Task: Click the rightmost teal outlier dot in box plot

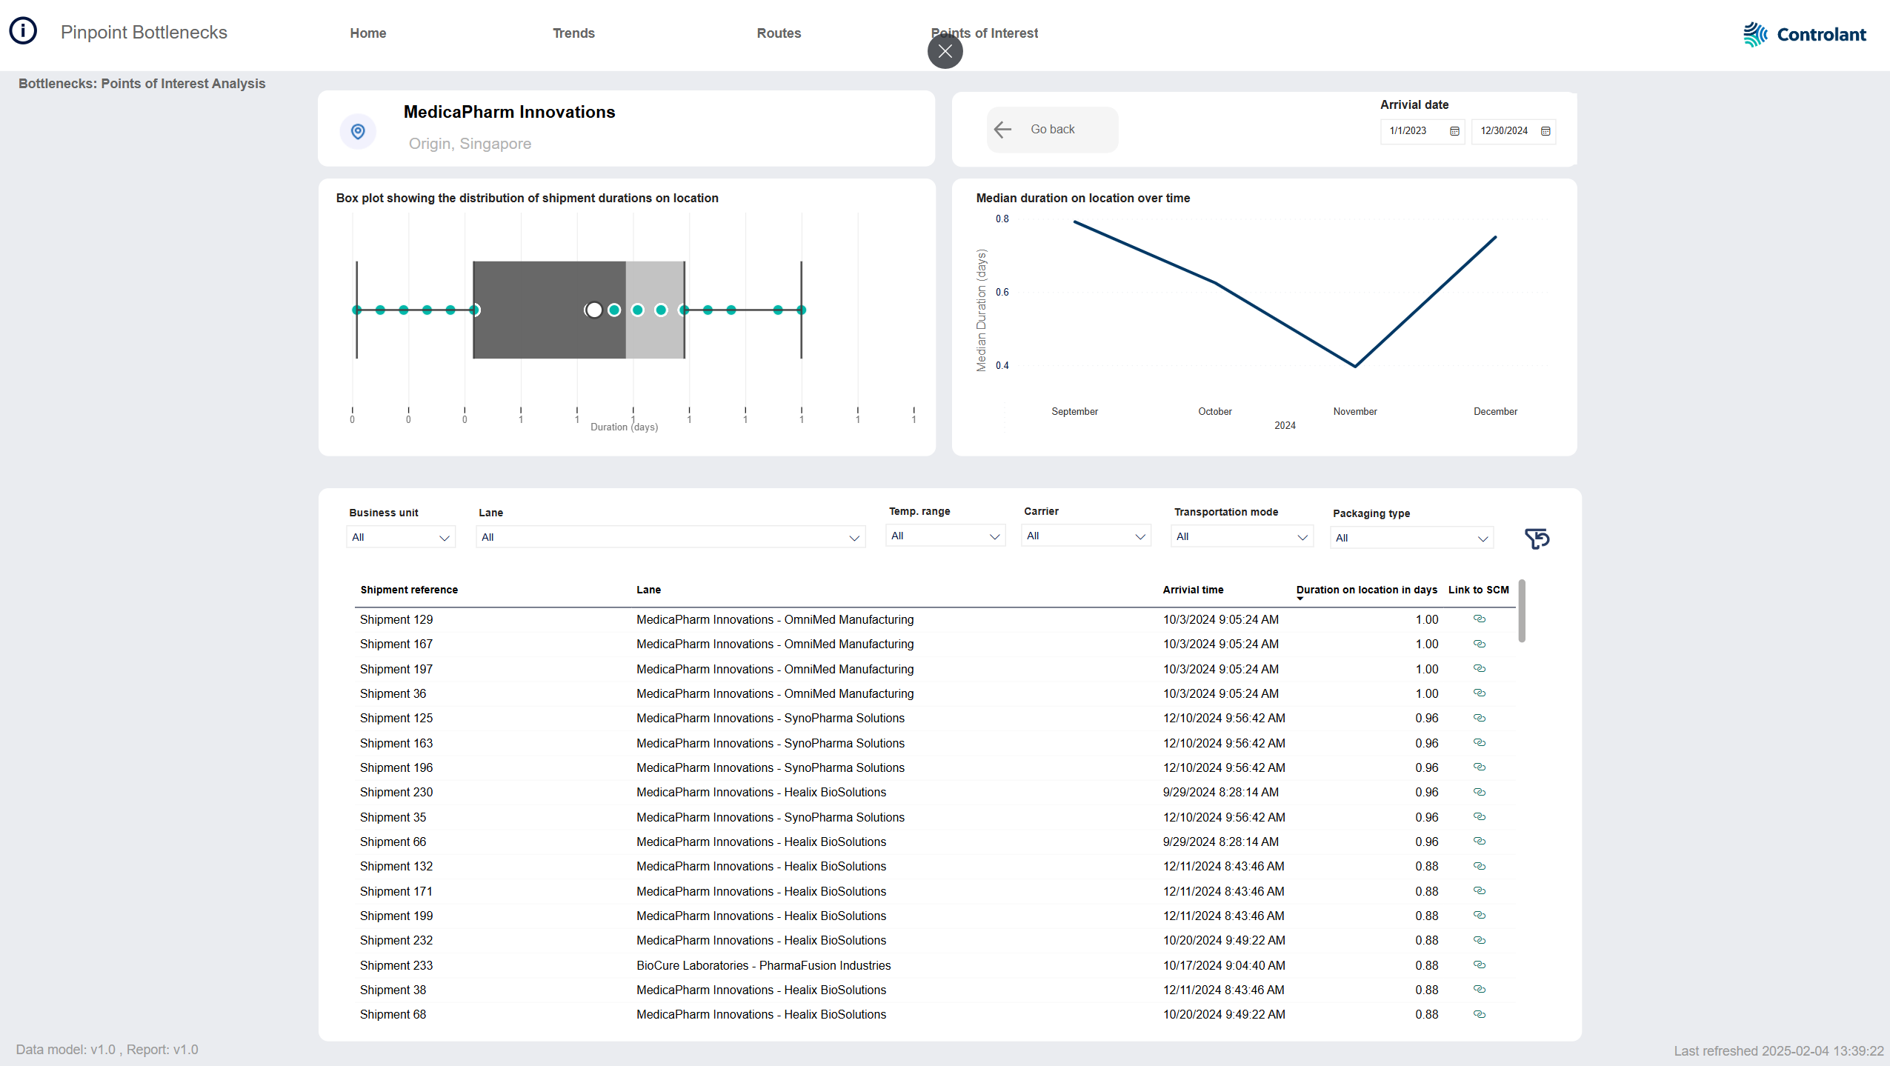Action: (x=801, y=310)
